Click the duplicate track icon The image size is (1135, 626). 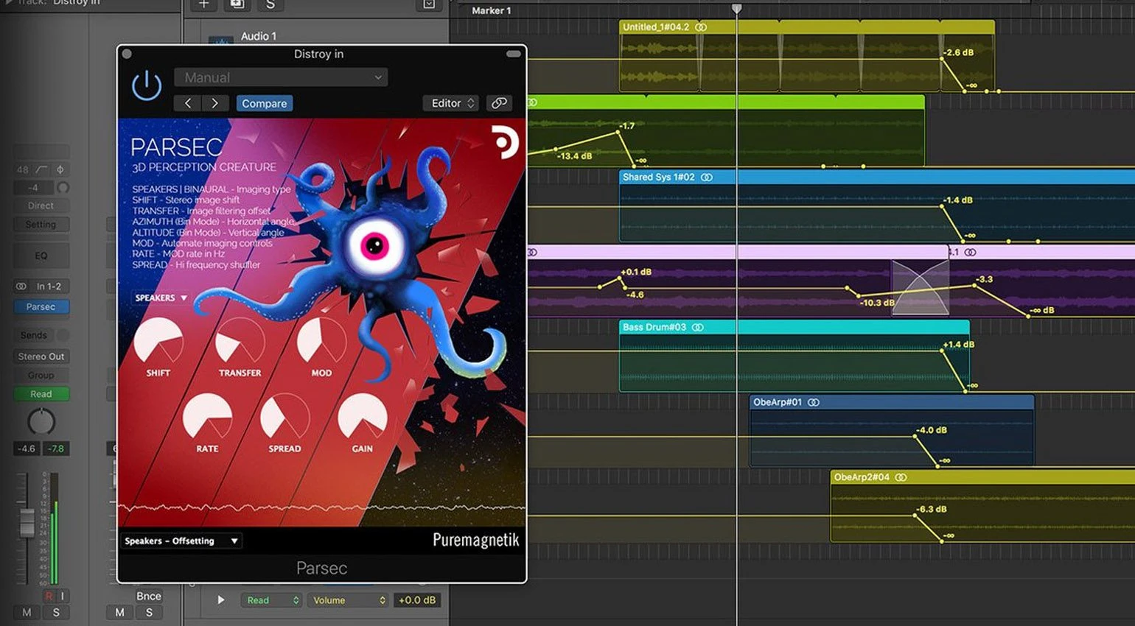click(237, 4)
